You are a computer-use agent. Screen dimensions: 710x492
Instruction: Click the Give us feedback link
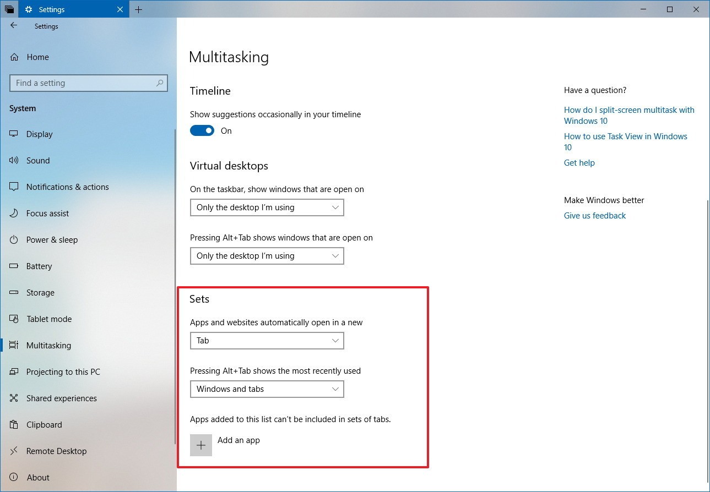(x=594, y=215)
